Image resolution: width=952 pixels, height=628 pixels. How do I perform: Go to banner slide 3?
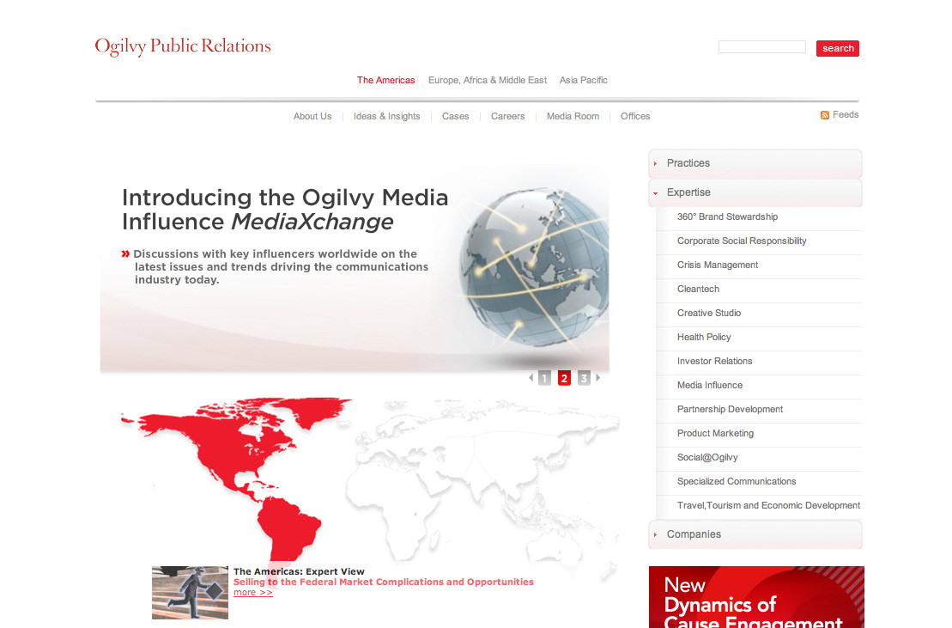584,378
